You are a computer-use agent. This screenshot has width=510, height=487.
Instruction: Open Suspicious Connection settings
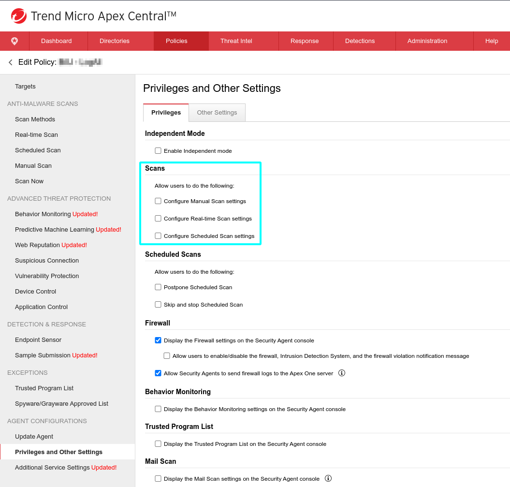47,261
